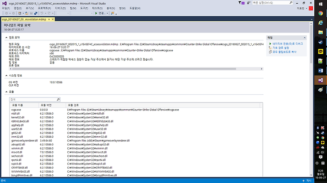This screenshot has width=327, height=183.
Task: Click the green start debugging arrow
Action: pos(96,13)
